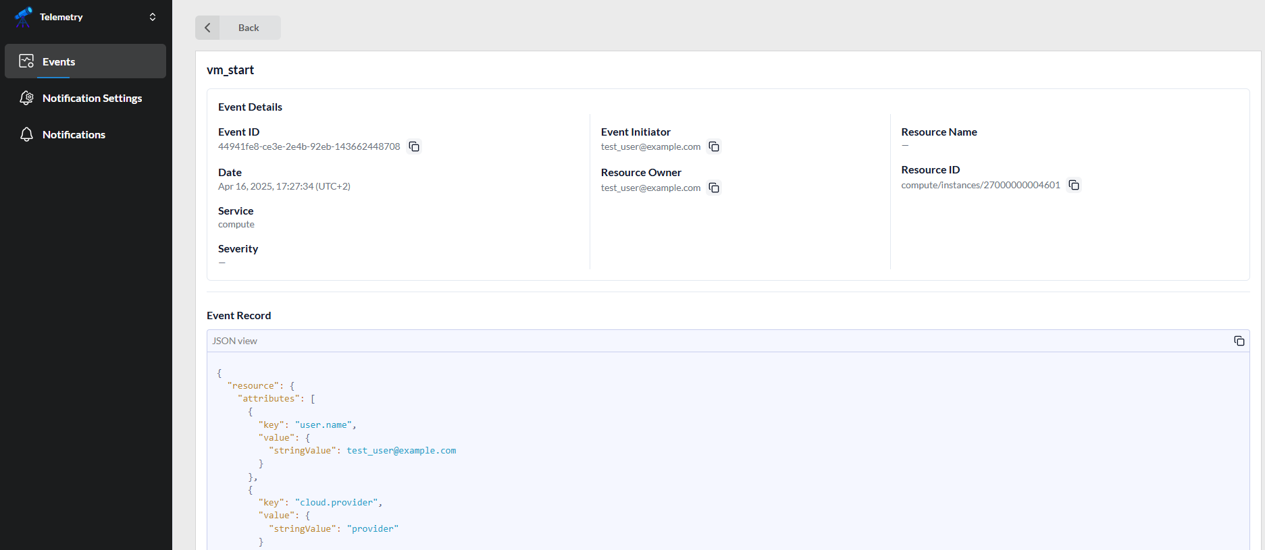
Task: Open Notification Settings page
Action: [92, 98]
